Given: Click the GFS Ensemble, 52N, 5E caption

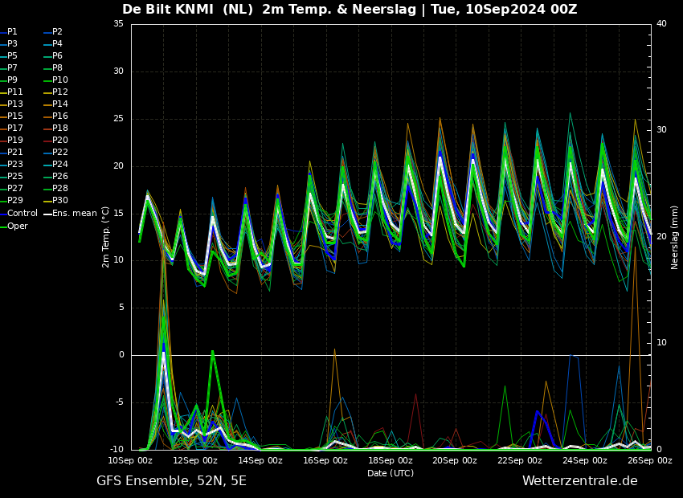Looking at the screenshot, I should pos(171,481).
